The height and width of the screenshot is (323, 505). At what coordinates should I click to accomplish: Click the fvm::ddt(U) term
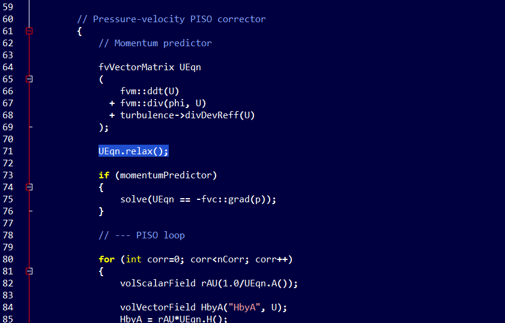[150, 91]
